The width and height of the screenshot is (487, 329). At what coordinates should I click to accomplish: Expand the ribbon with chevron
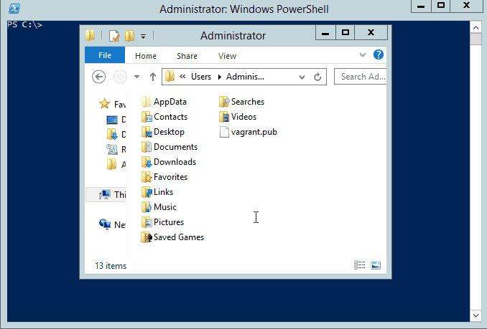pyautogui.click(x=363, y=55)
